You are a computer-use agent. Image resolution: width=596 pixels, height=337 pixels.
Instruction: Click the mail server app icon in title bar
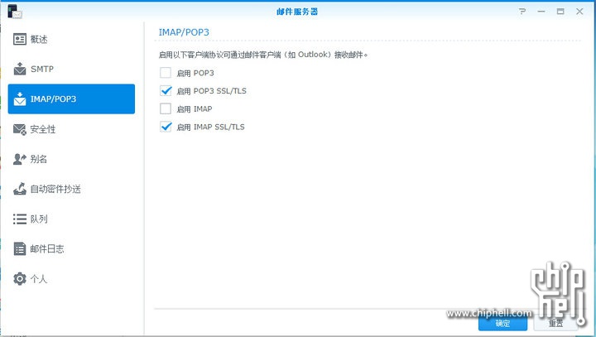[14, 11]
